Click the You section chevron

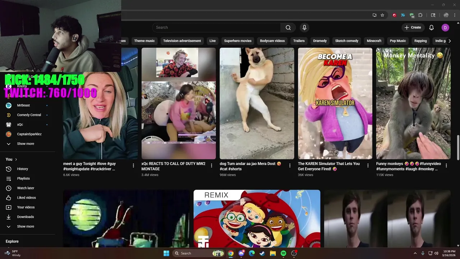(x=16, y=159)
